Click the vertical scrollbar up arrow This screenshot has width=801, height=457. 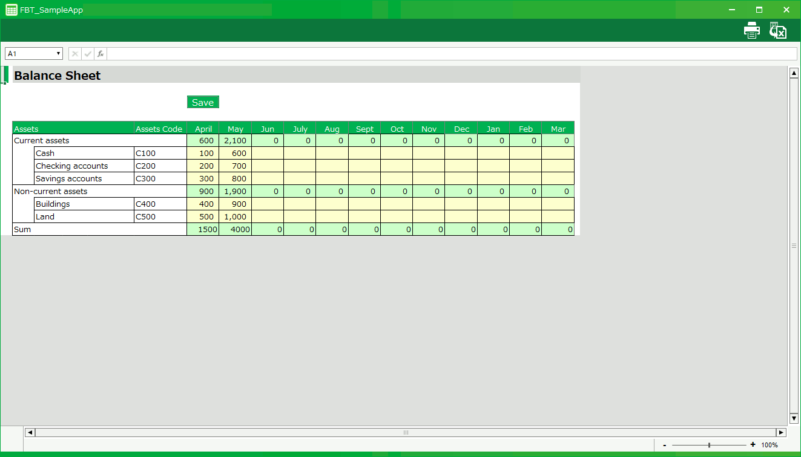pos(794,73)
